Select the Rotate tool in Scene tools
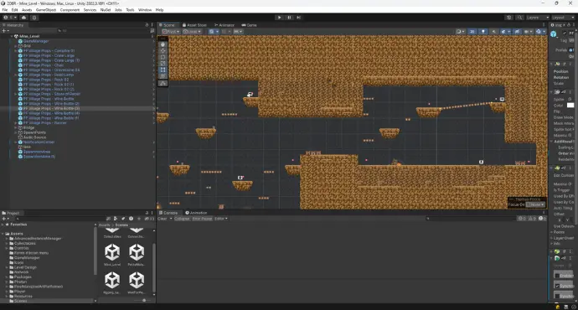578x310 pixels. pos(163,57)
